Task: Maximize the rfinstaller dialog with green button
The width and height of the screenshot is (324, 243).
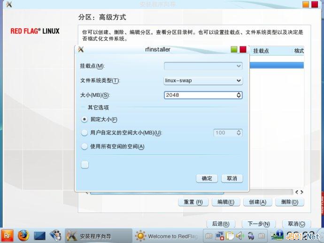Action: pyautogui.click(x=234, y=49)
